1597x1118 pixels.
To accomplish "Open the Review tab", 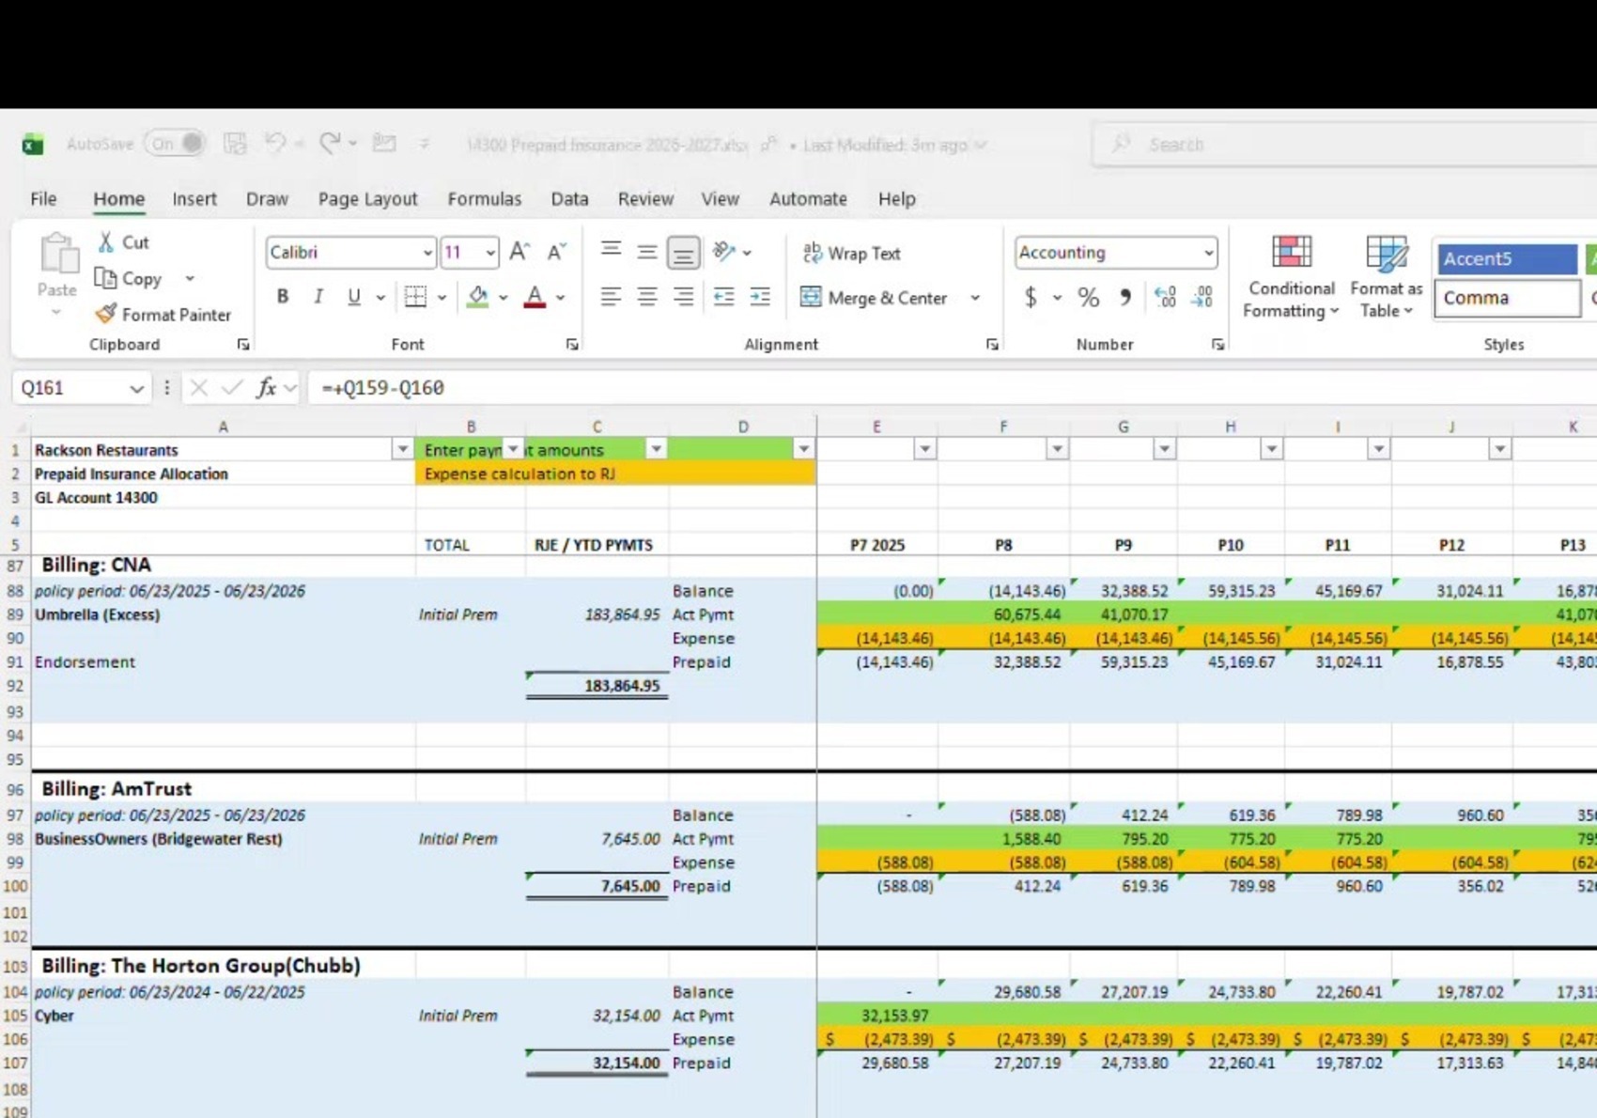I will coord(645,199).
